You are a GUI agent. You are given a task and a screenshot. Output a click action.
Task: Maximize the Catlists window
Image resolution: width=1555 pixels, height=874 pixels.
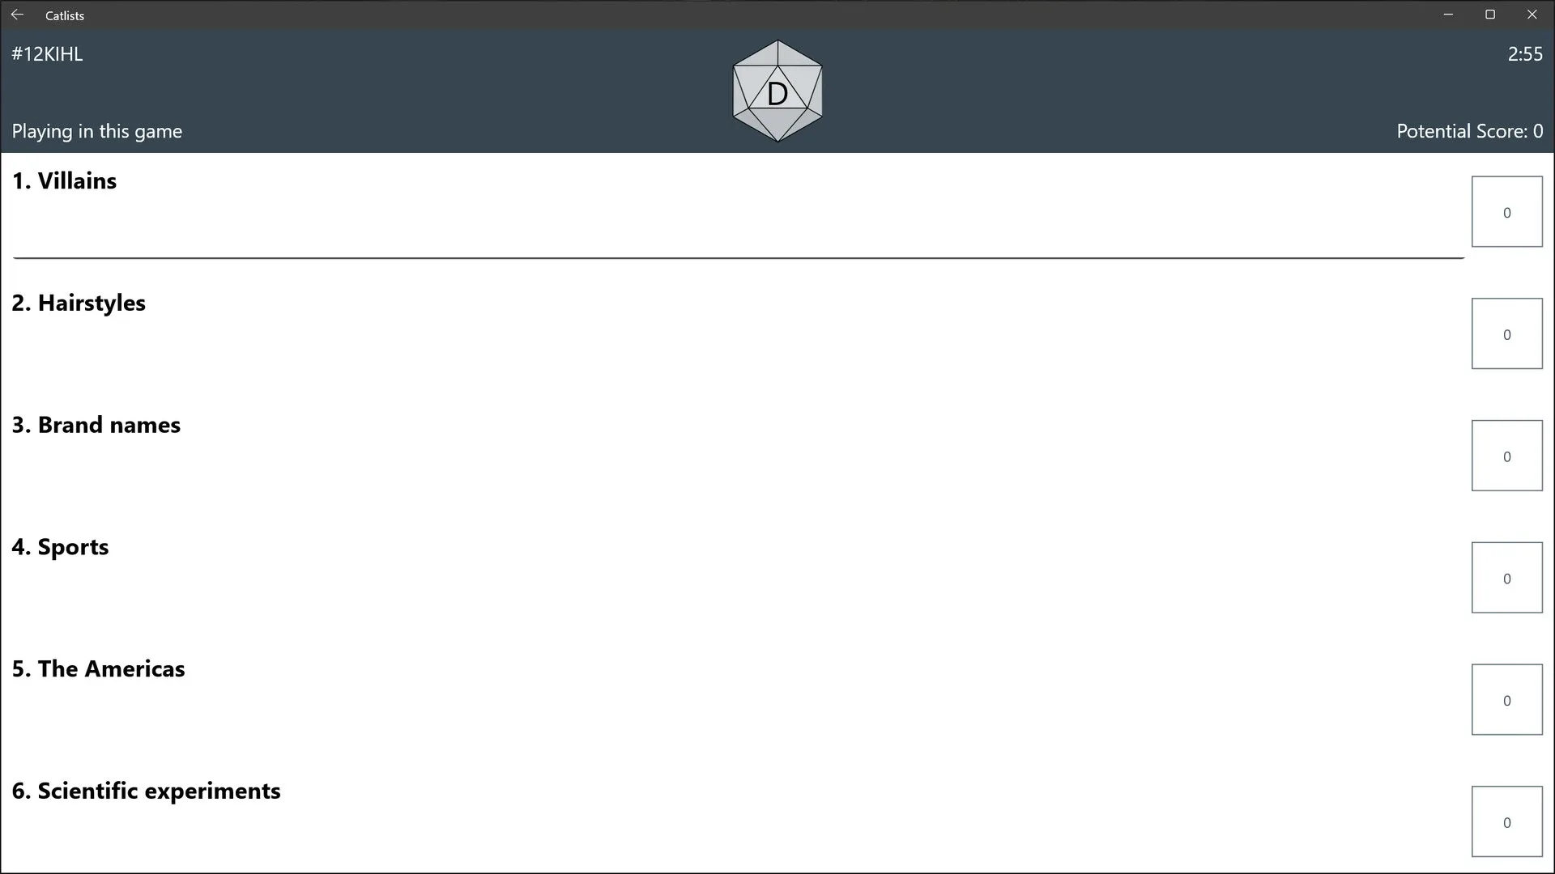coord(1489,15)
